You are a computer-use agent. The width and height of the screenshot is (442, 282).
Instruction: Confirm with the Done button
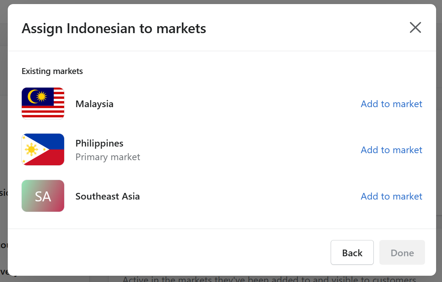(402, 253)
